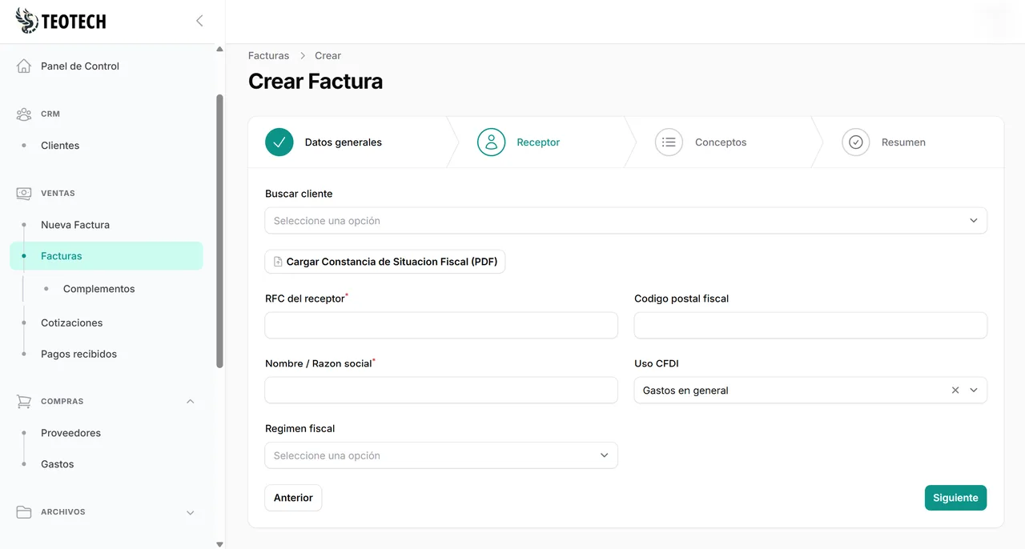Click the Facturas breadcrumb link
This screenshot has height=549, width=1025.
click(268, 56)
